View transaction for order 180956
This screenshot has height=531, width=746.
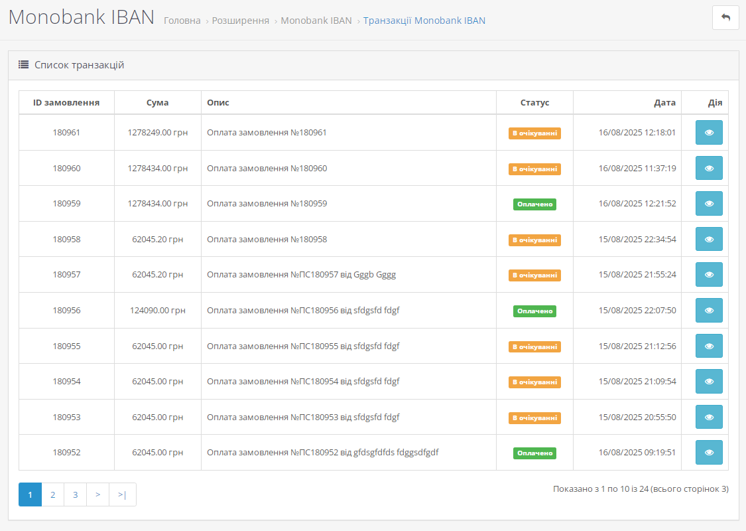tap(709, 310)
